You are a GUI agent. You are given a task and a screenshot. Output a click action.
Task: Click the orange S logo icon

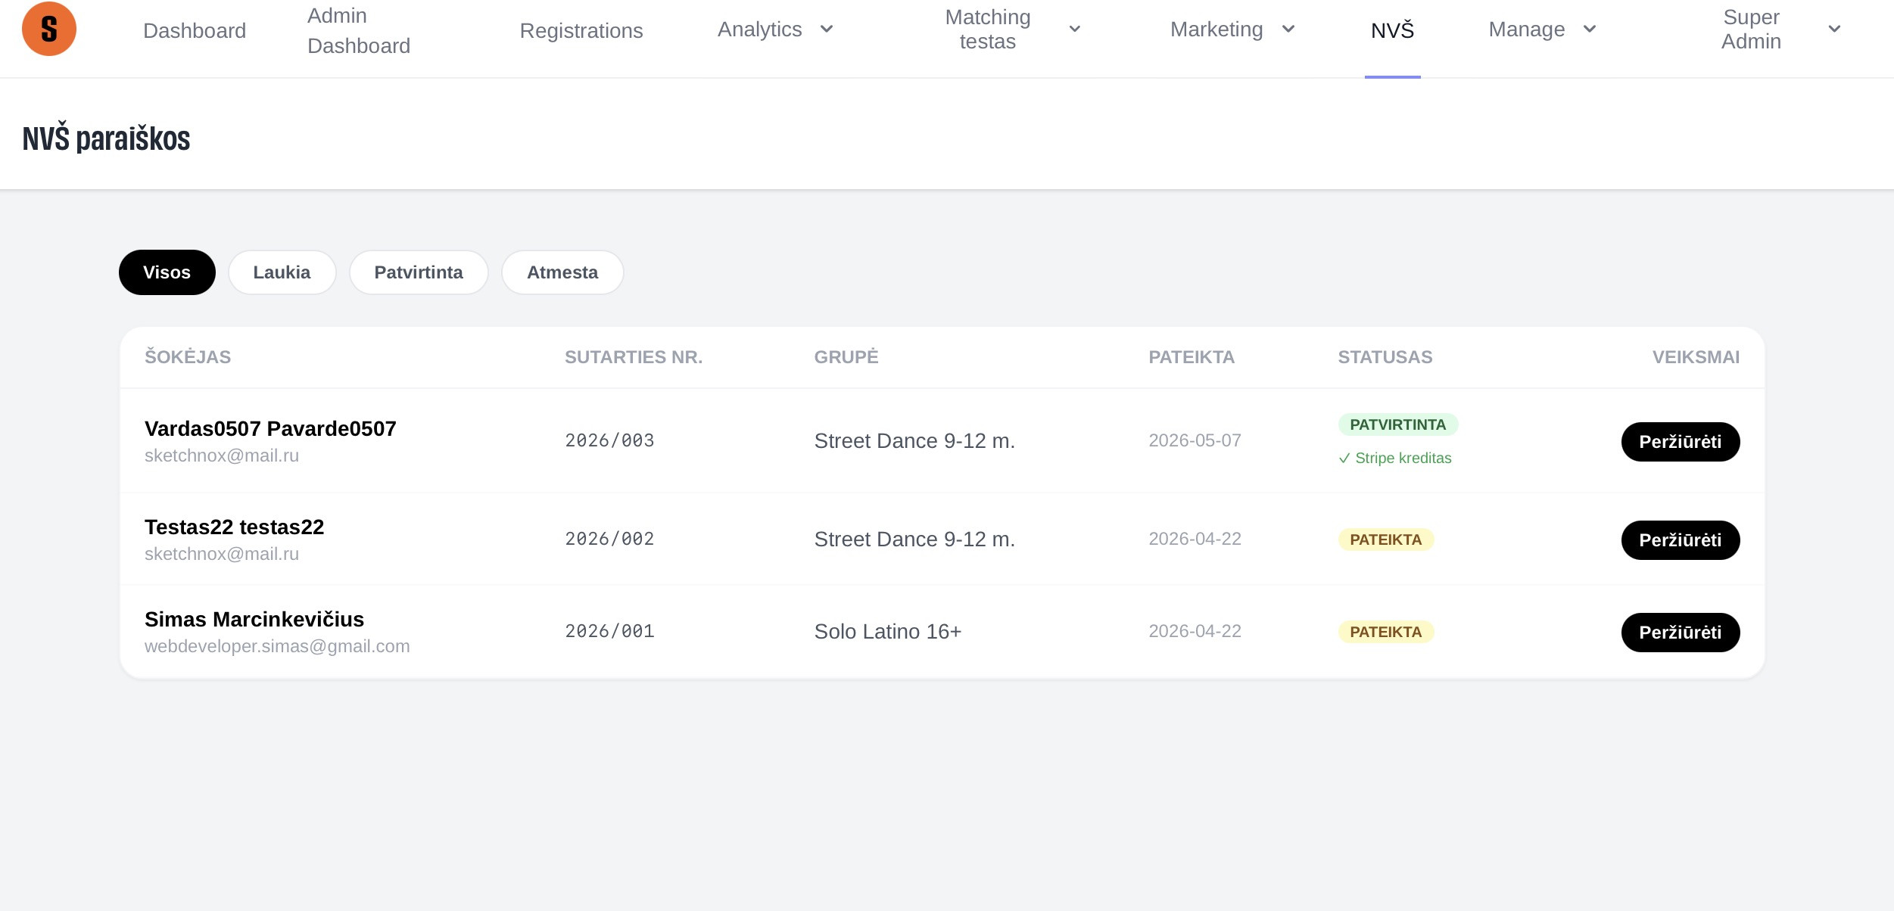pos(49,29)
